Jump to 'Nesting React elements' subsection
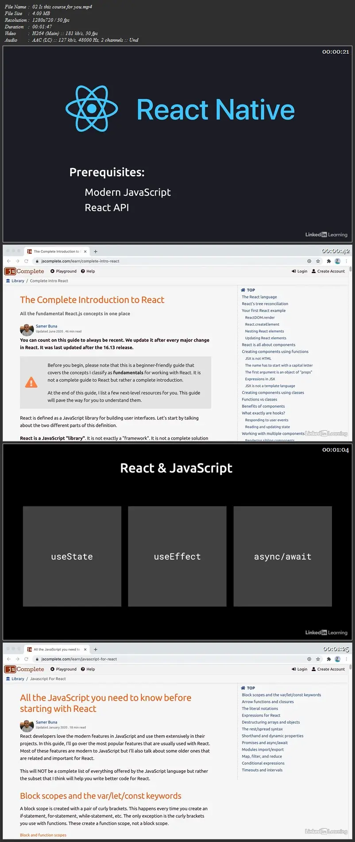The height and width of the screenshot is (842, 355). [x=264, y=331]
